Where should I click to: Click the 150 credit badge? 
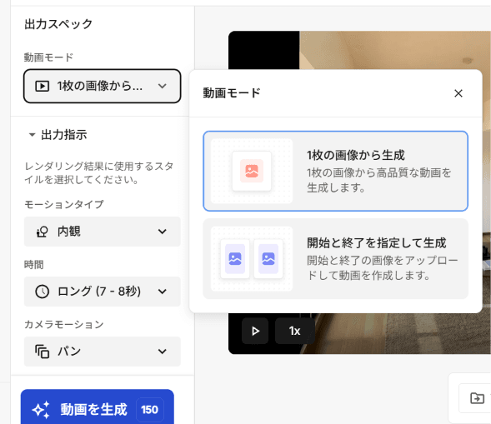[150, 410]
